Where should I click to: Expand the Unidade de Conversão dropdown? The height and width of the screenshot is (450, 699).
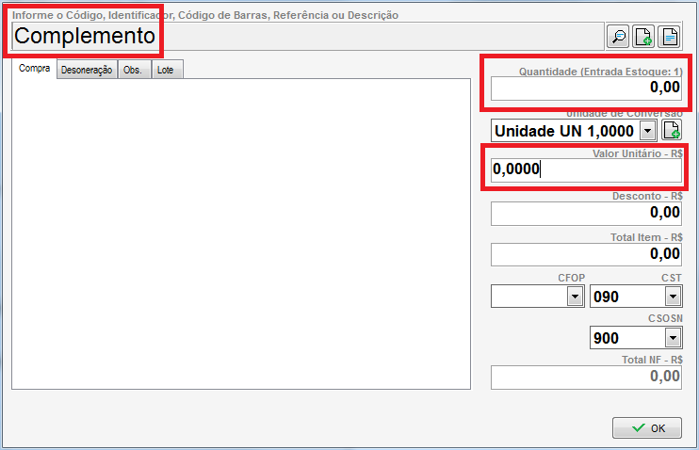pyautogui.click(x=647, y=131)
